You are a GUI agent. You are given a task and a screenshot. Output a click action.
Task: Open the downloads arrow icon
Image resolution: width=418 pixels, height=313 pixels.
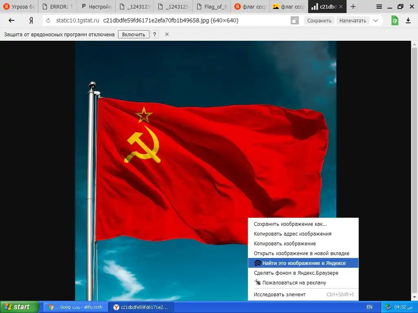coord(408,20)
